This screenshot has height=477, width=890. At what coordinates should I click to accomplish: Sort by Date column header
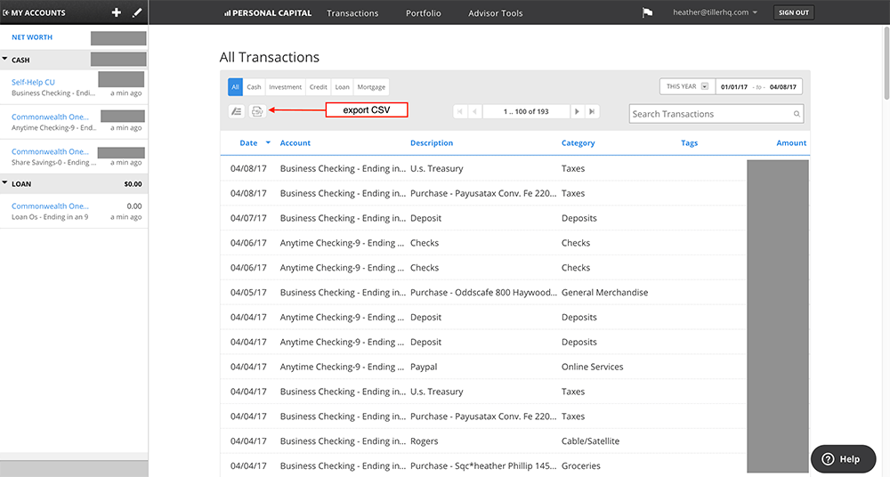tap(248, 143)
